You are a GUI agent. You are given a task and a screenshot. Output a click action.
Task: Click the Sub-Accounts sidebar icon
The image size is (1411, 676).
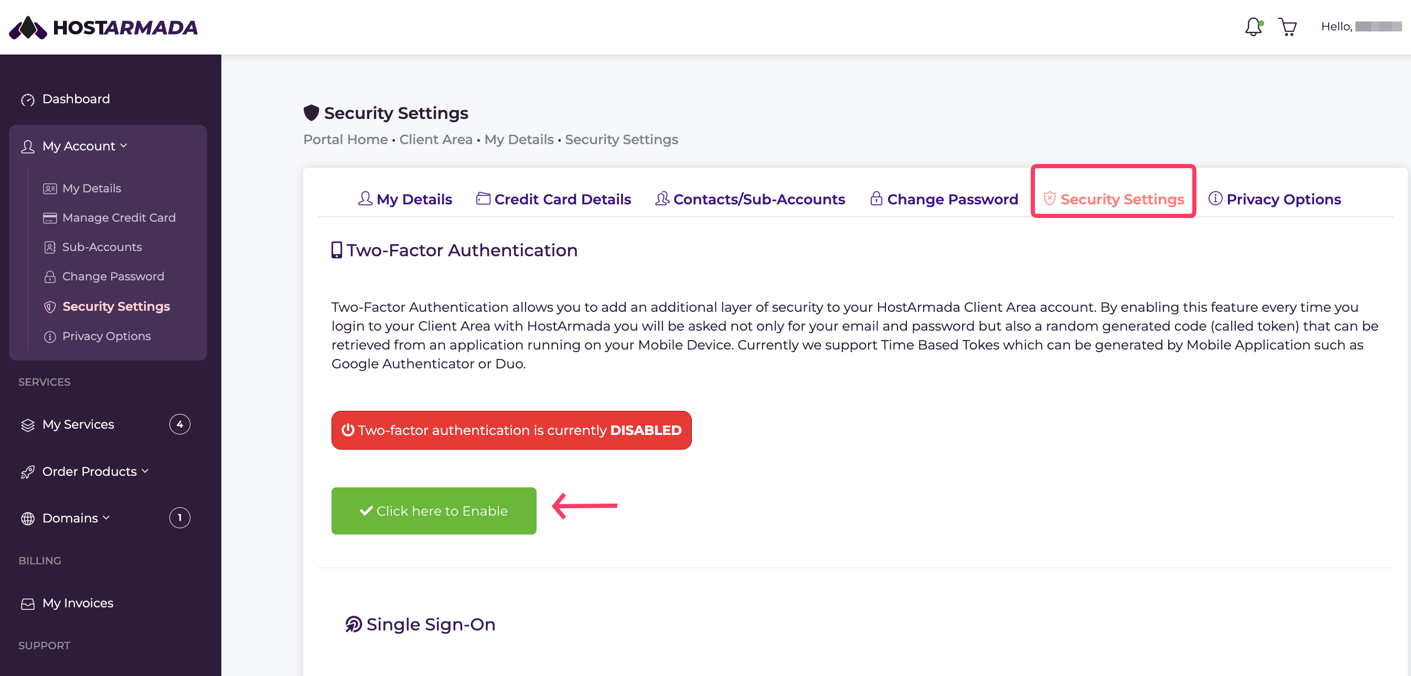50,247
